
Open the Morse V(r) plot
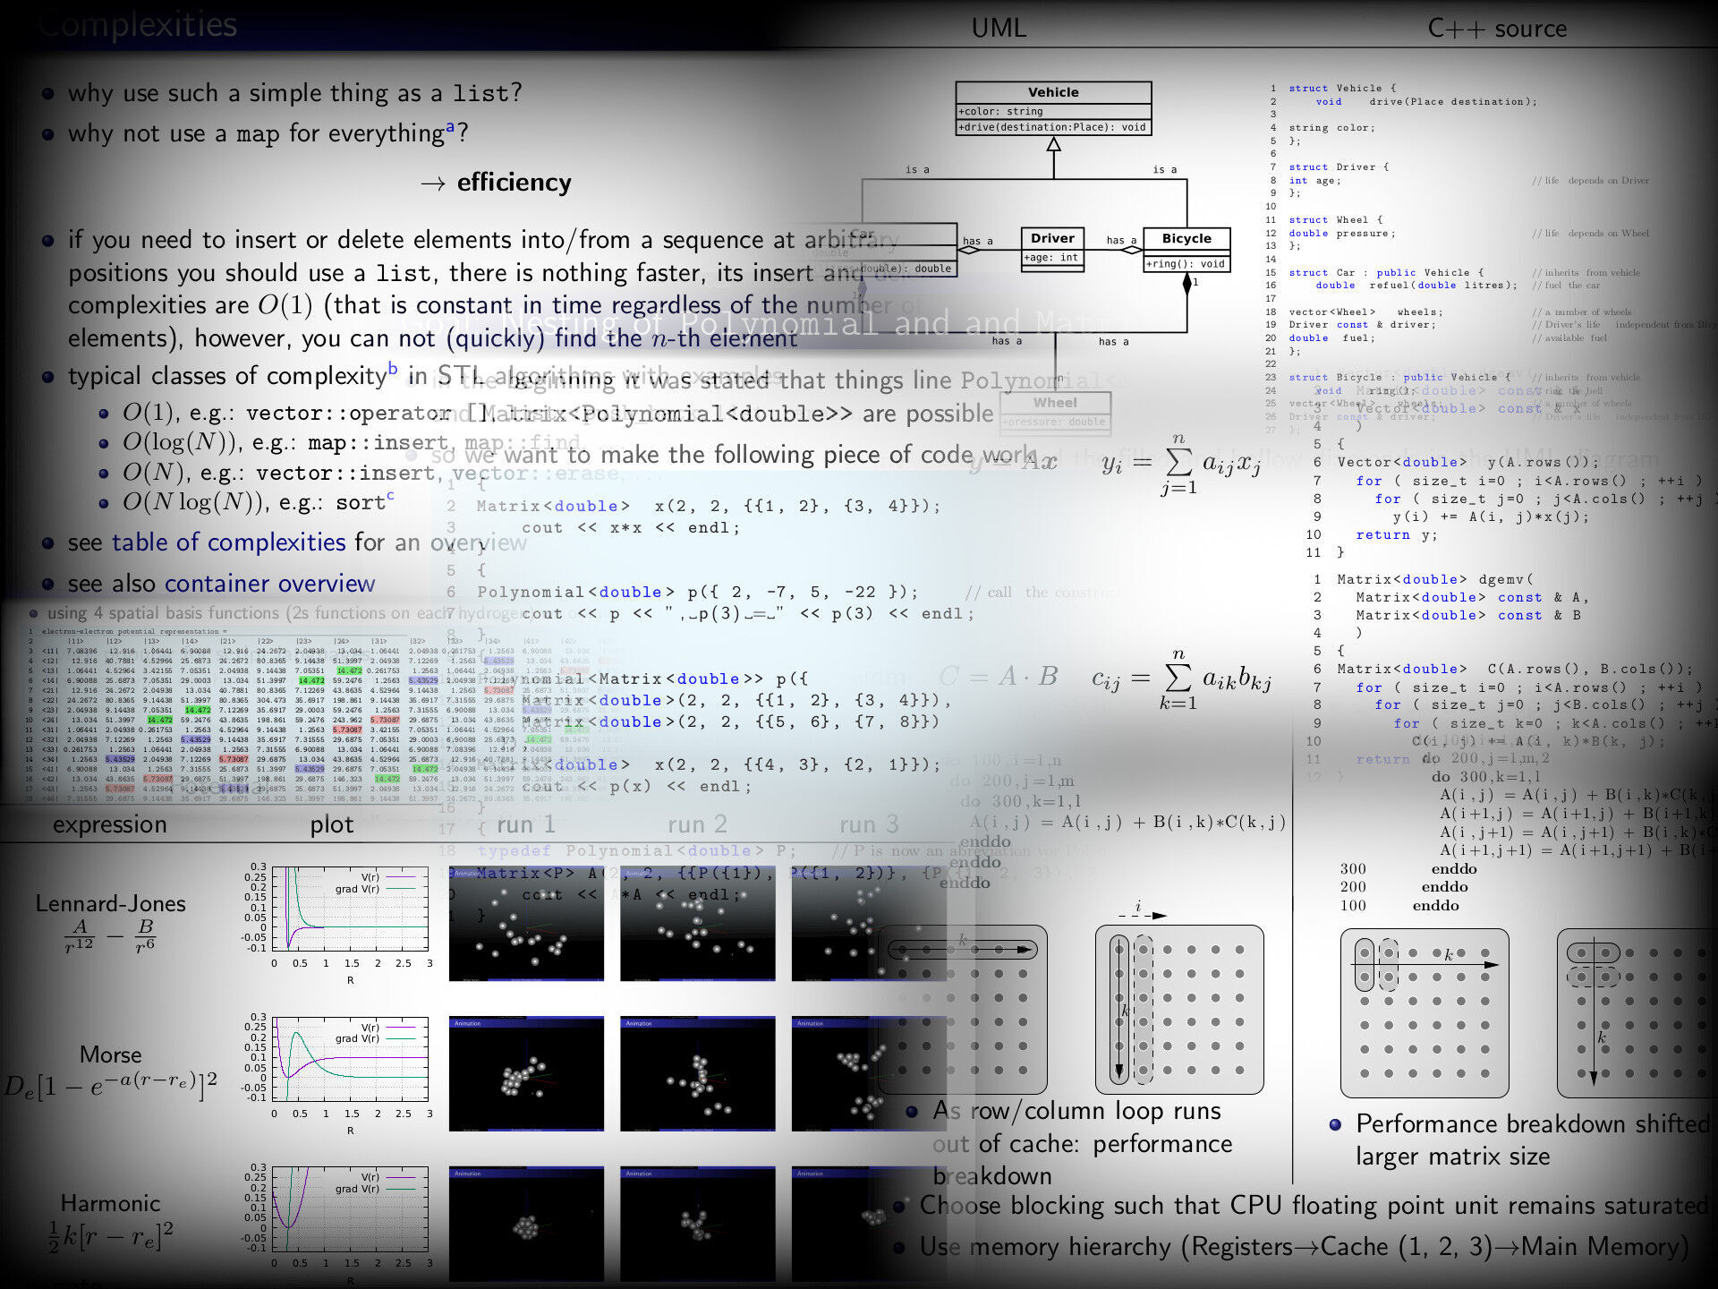(x=350, y=1059)
